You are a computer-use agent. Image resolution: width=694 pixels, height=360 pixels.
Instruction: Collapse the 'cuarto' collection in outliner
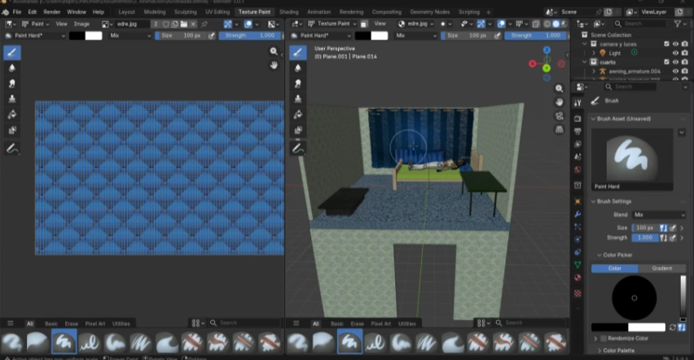pos(586,62)
